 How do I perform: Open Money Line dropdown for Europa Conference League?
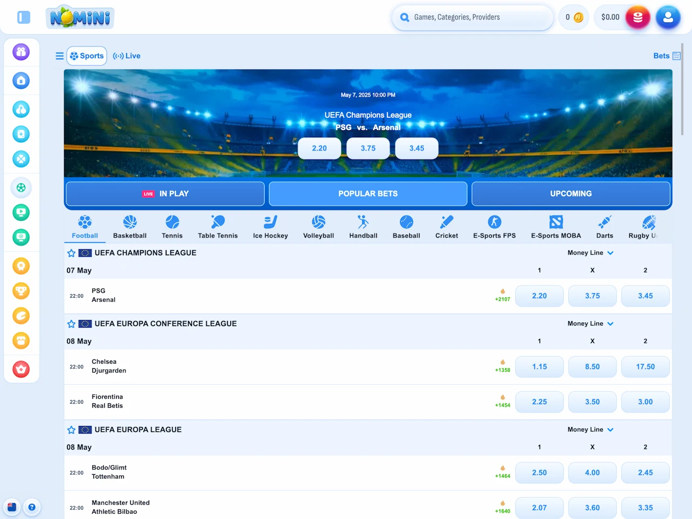click(590, 323)
